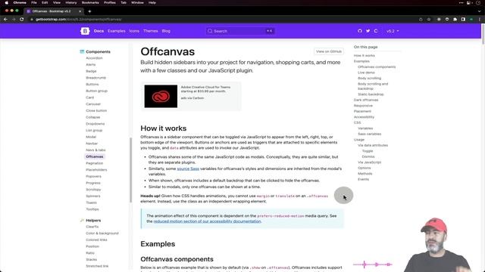Click View on GitHub button

(329, 51)
